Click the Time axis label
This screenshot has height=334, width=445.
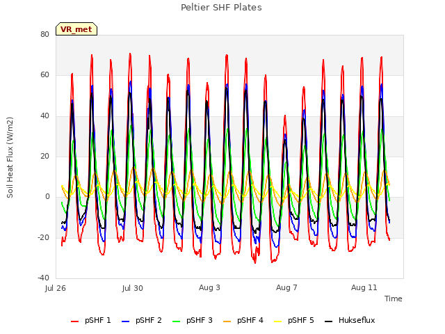click(394, 299)
